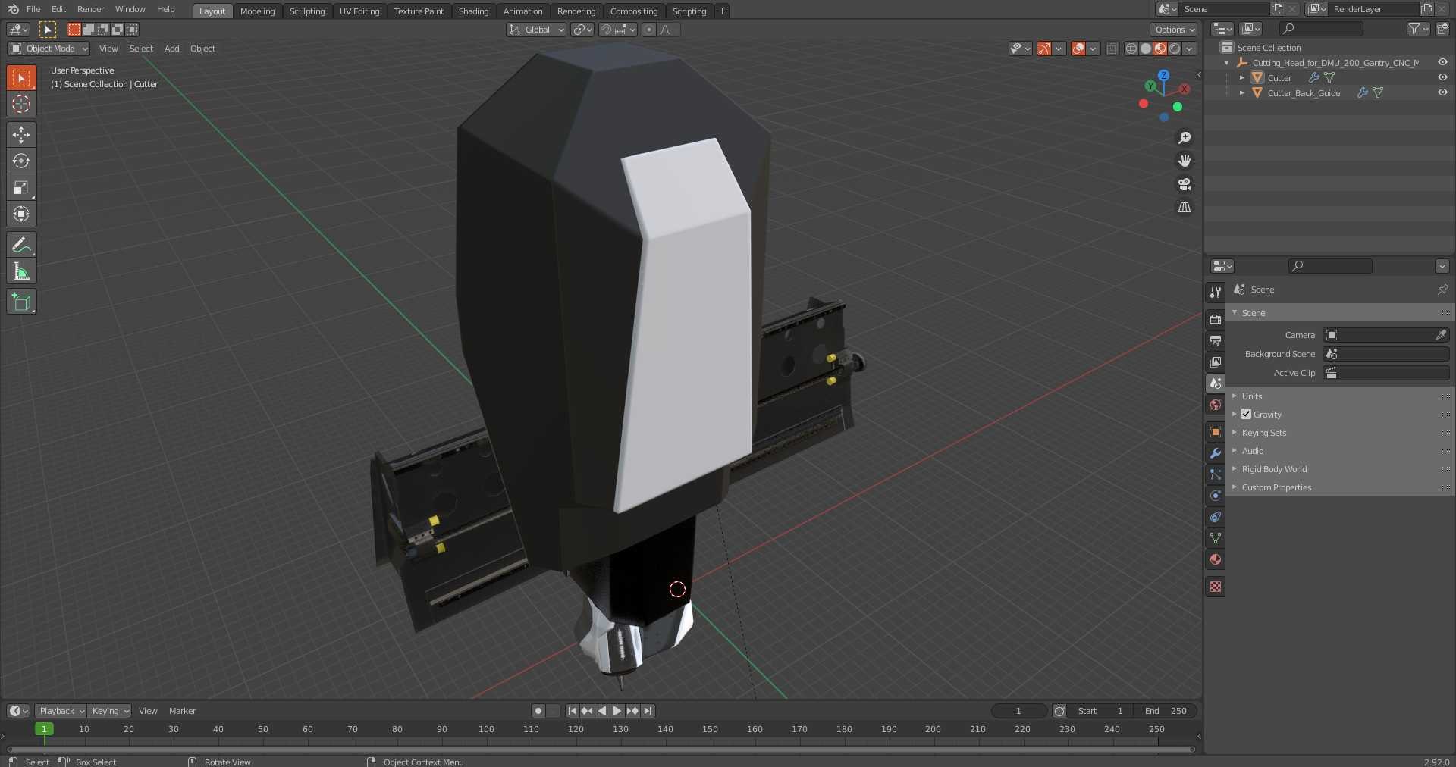Pick the Add Cube tool

[21, 302]
